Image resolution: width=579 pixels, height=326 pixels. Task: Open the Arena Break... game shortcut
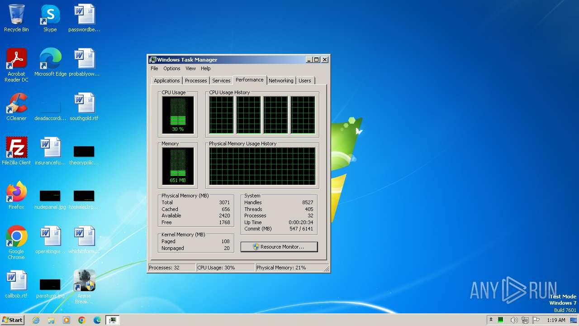[84, 287]
